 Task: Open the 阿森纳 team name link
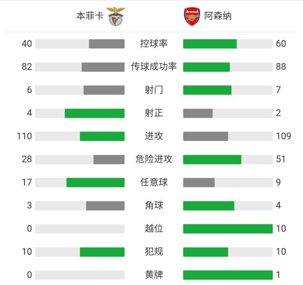pyautogui.click(x=218, y=16)
